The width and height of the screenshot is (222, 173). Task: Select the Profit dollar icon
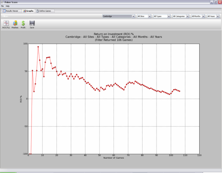click(x=23, y=24)
